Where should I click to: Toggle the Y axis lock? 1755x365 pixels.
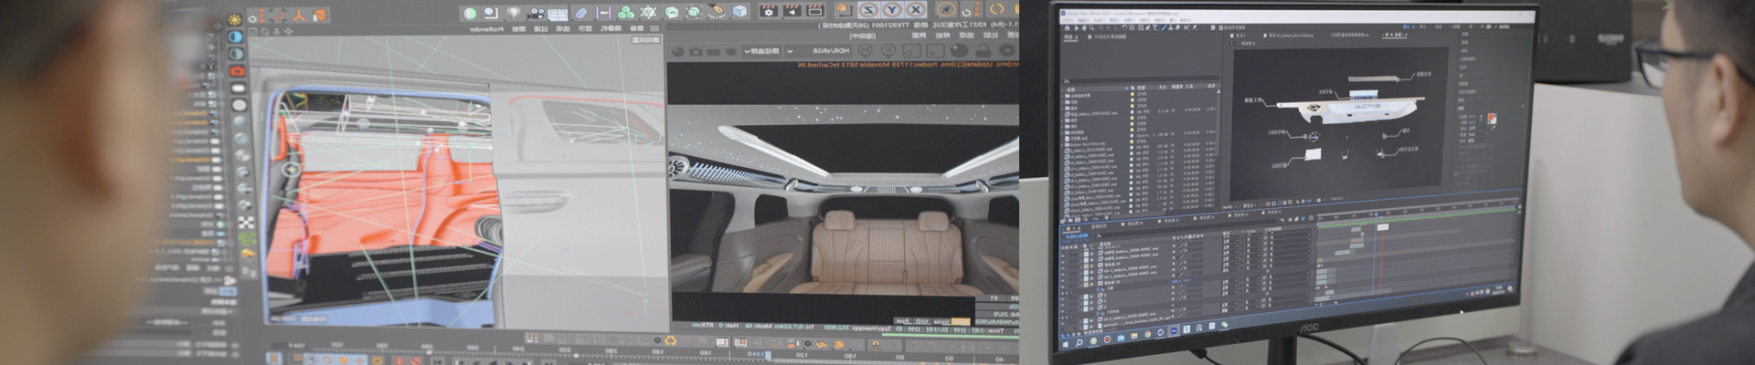pos(892,10)
